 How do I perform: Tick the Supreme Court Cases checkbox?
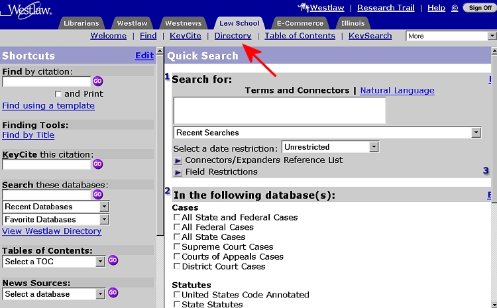(177, 247)
